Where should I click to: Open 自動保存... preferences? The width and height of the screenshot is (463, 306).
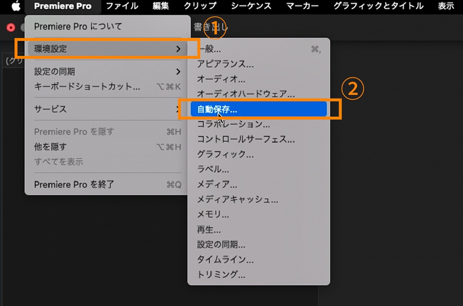(x=259, y=109)
